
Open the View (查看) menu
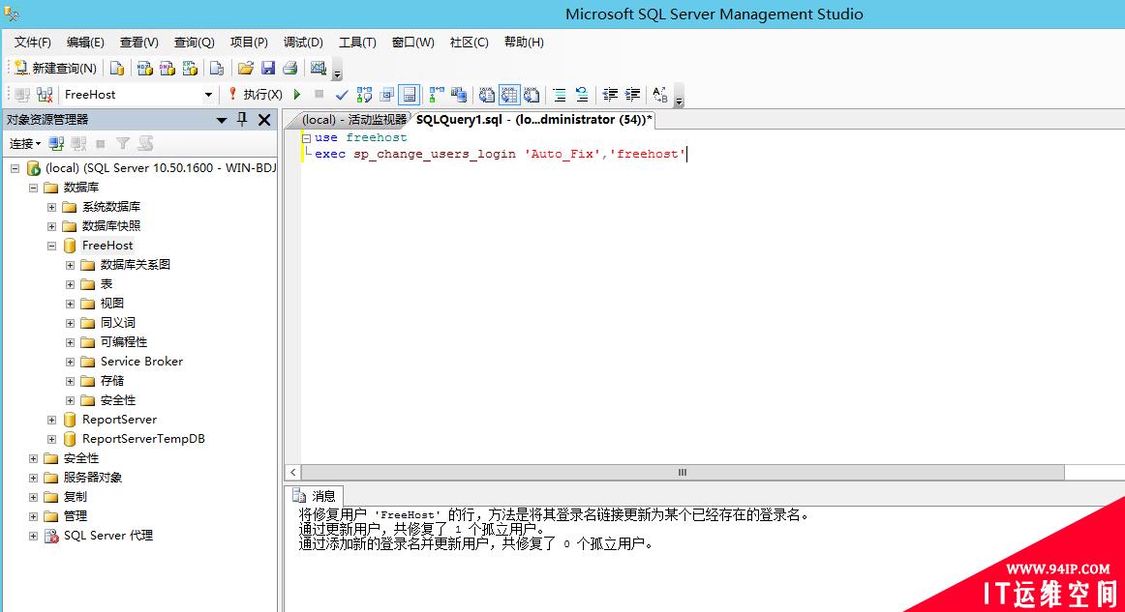click(139, 43)
